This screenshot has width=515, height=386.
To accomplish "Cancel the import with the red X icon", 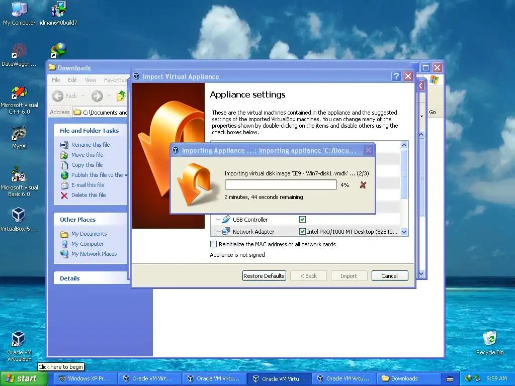I will tap(363, 185).
